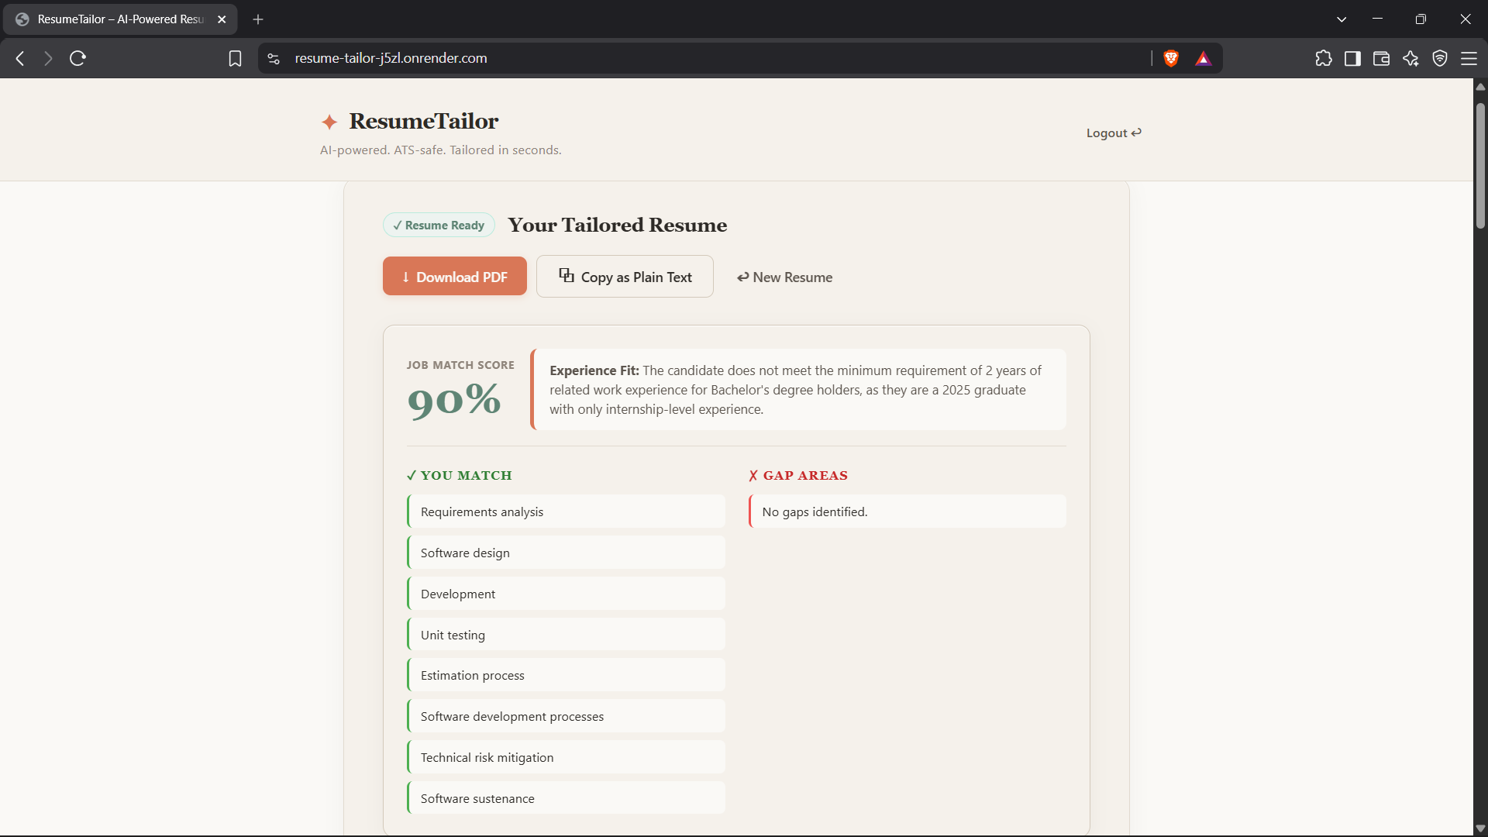Viewport: 1488px width, 837px height.
Task: Bookmark this page
Action: point(235,58)
